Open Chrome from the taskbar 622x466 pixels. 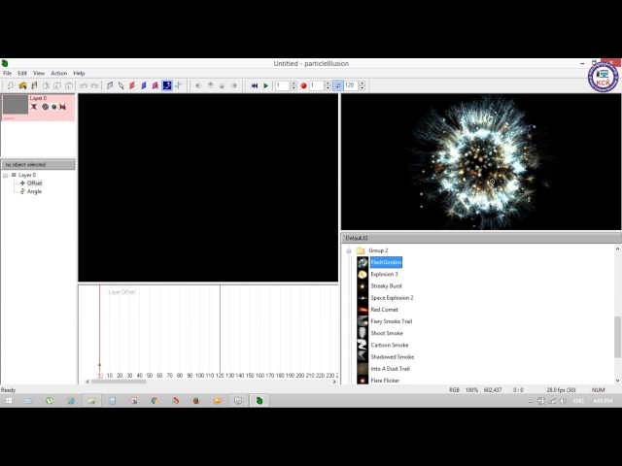(x=155, y=401)
